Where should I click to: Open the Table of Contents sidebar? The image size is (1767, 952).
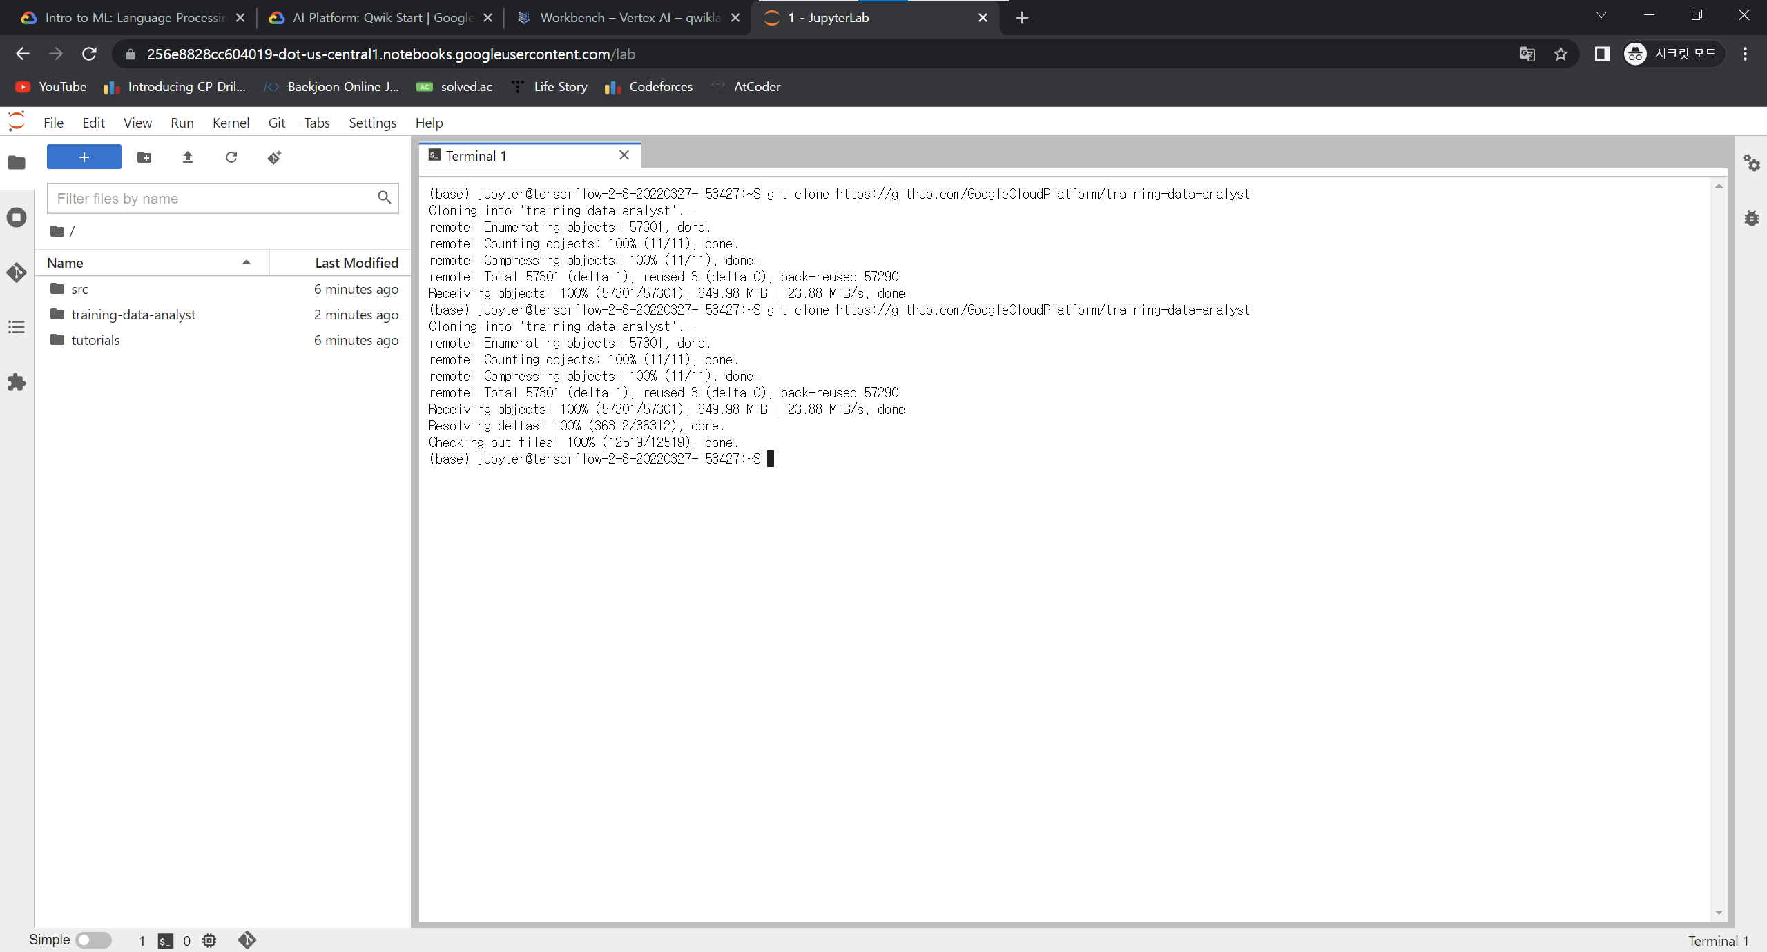pyautogui.click(x=17, y=327)
